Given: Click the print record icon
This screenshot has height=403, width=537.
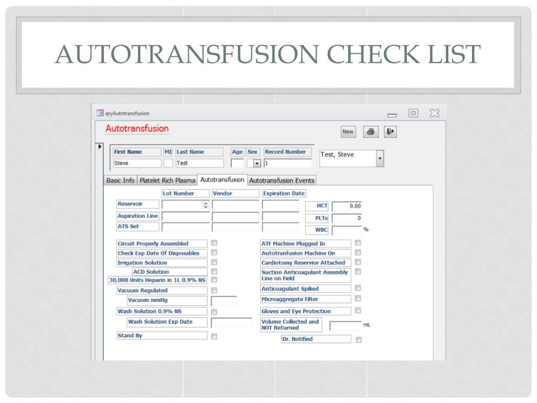Looking at the screenshot, I should [x=371, y=132].
